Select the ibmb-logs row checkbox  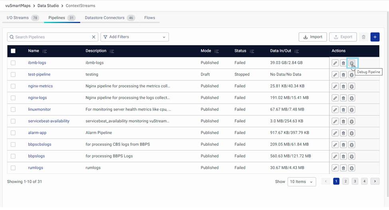point(13,63)
